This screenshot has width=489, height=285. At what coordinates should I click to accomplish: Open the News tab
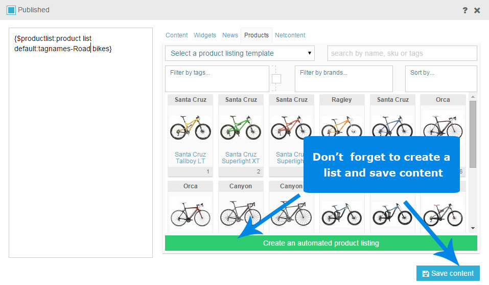click(x=230, y=35)
